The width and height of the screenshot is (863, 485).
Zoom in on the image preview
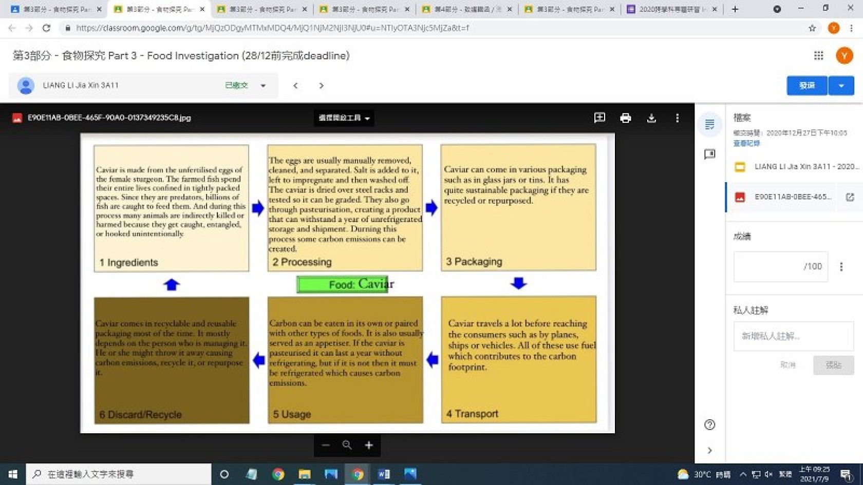(368, 445)
